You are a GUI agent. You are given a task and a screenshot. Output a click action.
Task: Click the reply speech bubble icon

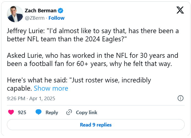click(x=39, y=112)
